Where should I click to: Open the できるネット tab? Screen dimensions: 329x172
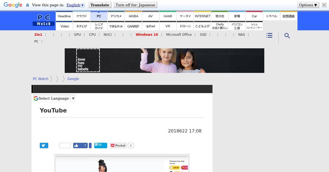[x=116, y=26]
